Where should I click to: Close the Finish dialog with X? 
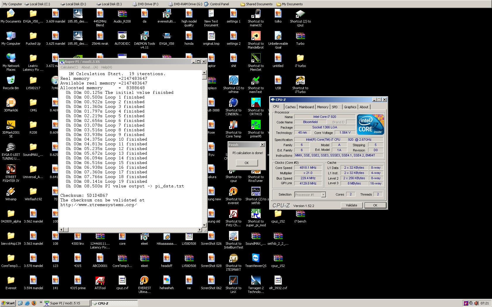262,144
